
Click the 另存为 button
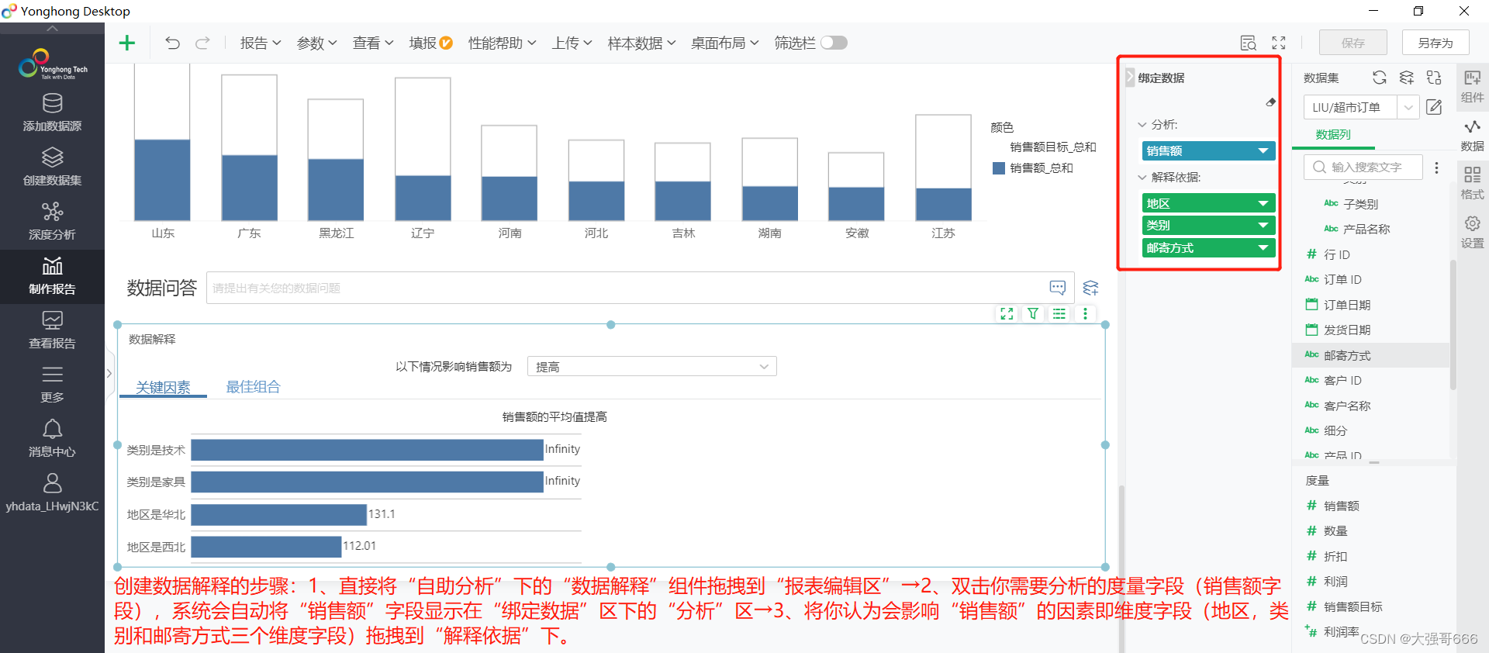pyautogui.click(x=1435, y=43)
